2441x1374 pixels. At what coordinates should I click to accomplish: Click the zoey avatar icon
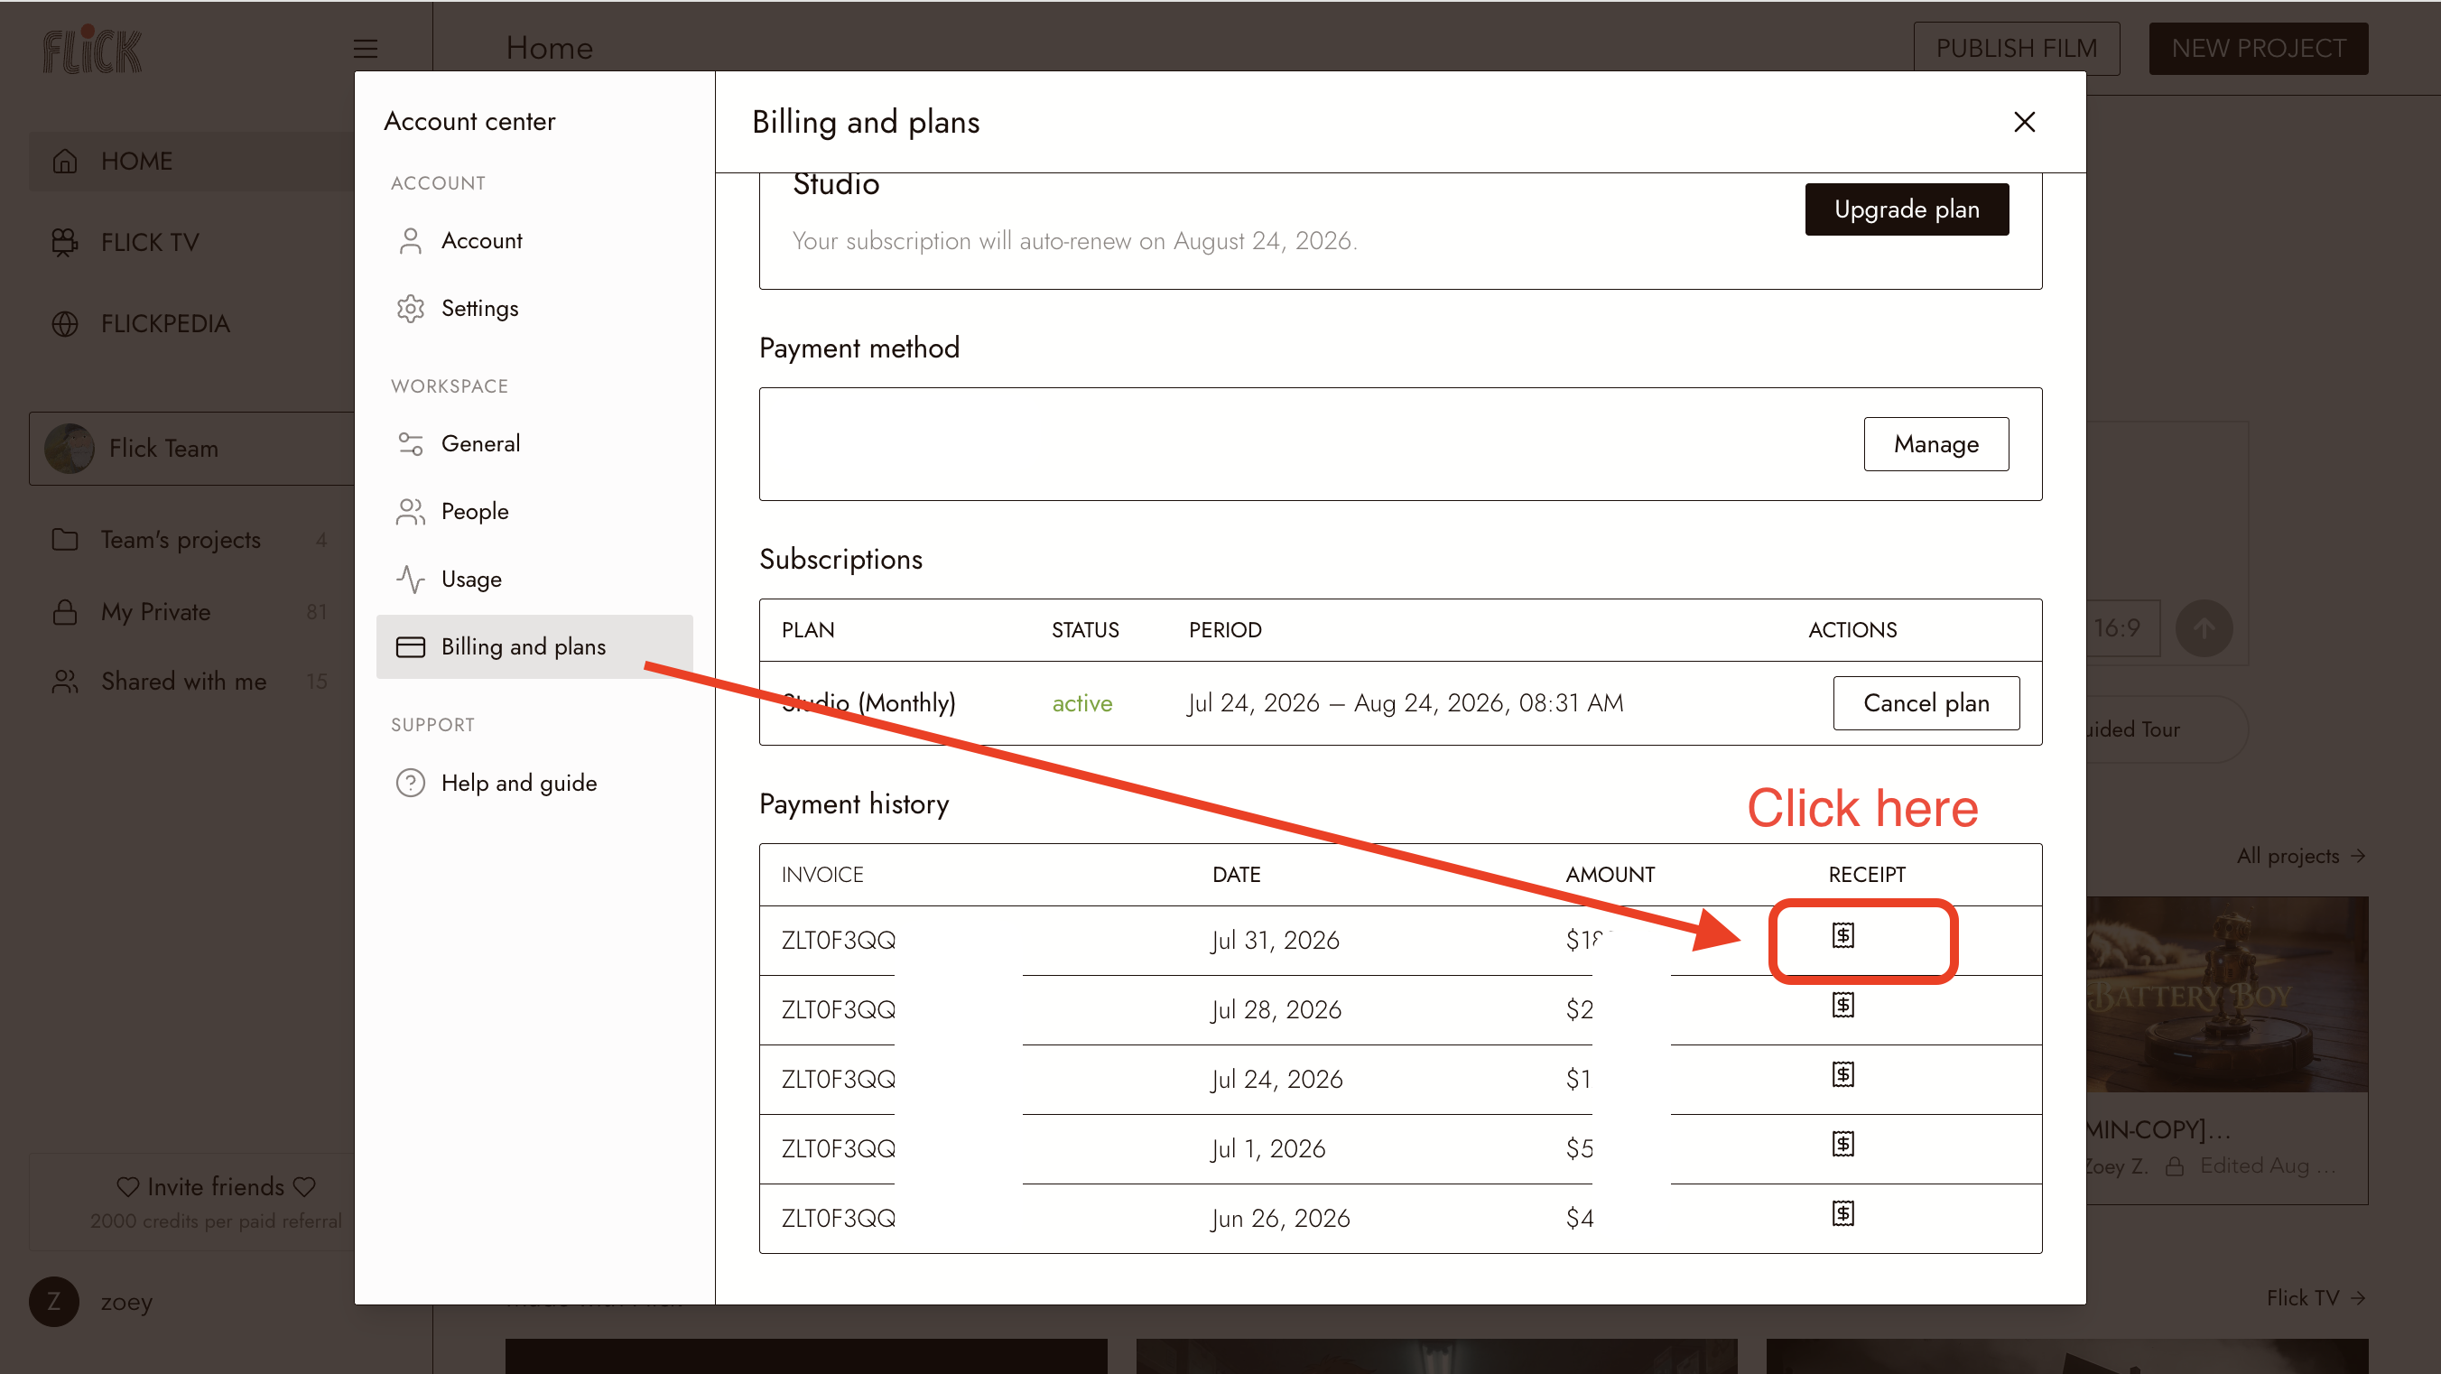(x=53, y=1302)
